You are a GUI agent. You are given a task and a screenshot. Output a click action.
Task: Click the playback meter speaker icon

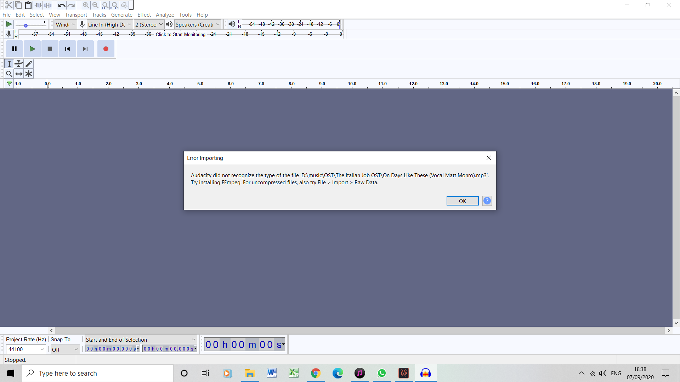pos(232,24)
